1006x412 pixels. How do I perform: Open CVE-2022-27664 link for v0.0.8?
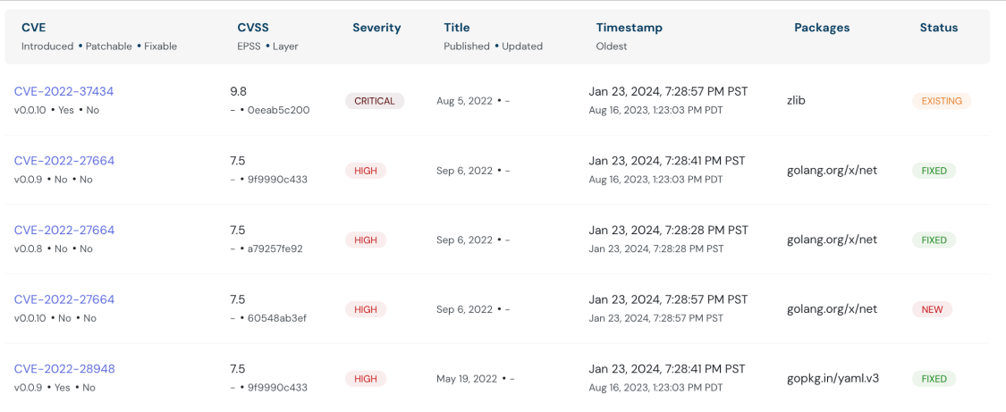[63, 231]
